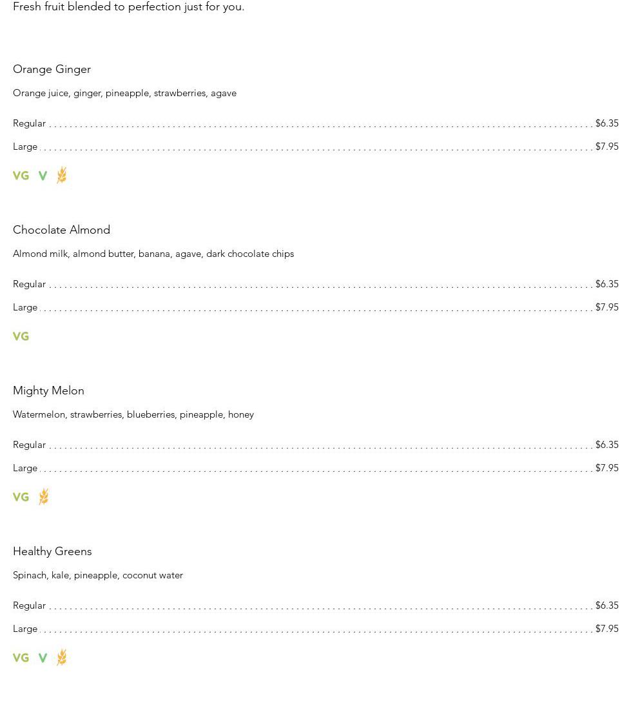Click the VG icon under Chocolate Almond
Viewport: 622px width, 701px height.
point(21,336)
